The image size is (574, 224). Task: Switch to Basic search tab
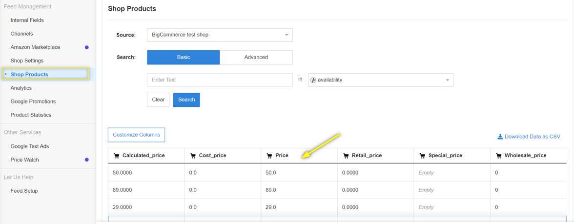pyautogui.click(x=184, y=57)
